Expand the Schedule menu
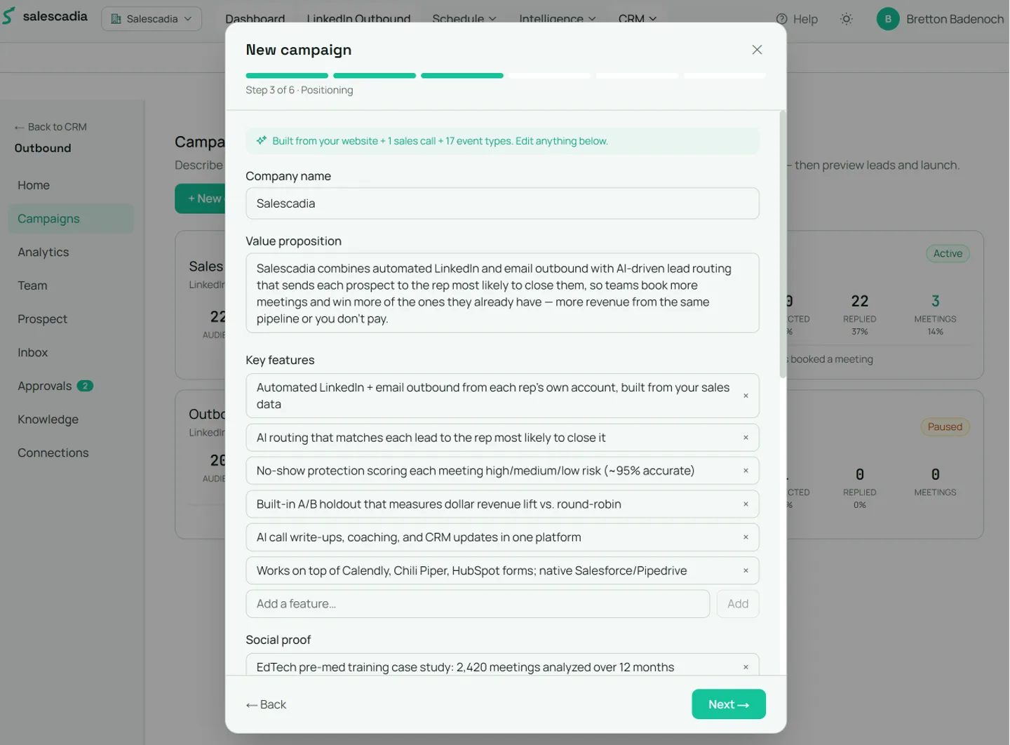 pyautogui.click(x=464, y=19)
